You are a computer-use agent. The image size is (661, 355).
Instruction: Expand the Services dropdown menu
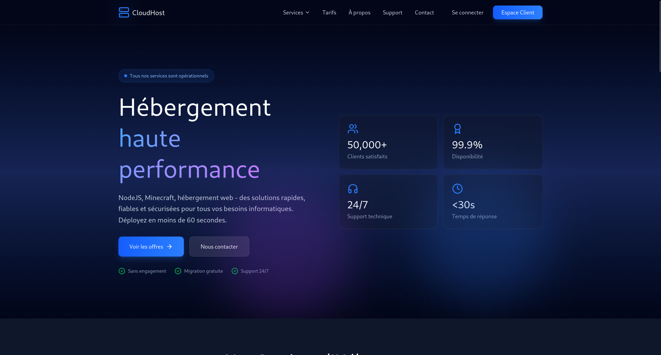click(293, 12)
